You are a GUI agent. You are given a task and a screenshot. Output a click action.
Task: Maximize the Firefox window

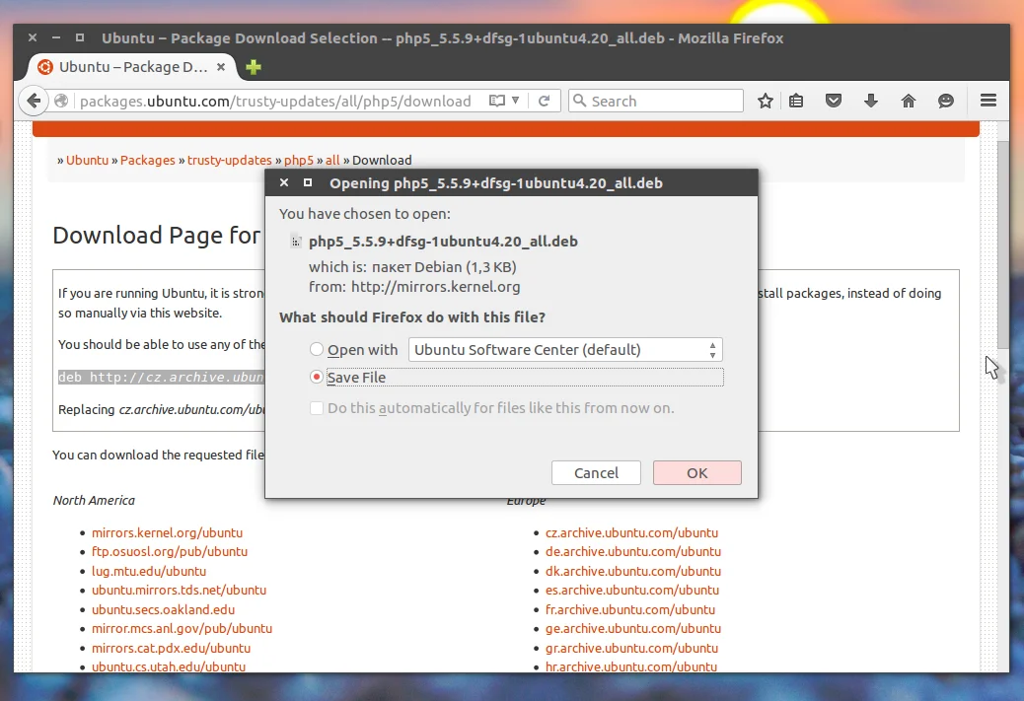pos(80,37)
